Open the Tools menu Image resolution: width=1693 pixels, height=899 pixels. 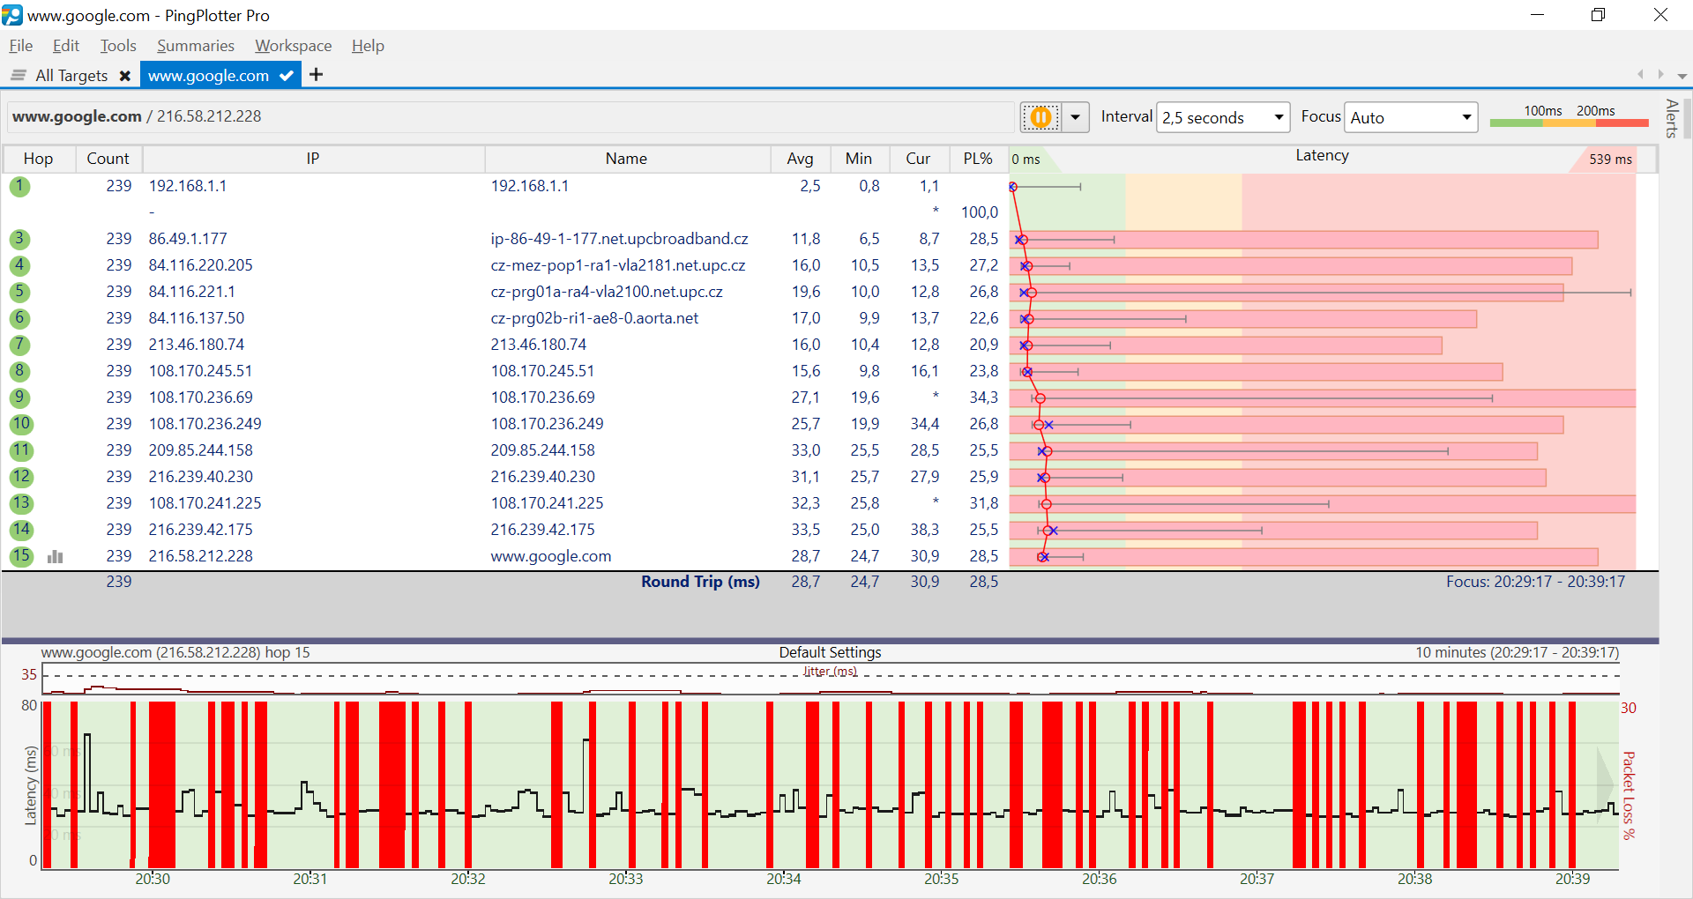click(x=118, y=46)
